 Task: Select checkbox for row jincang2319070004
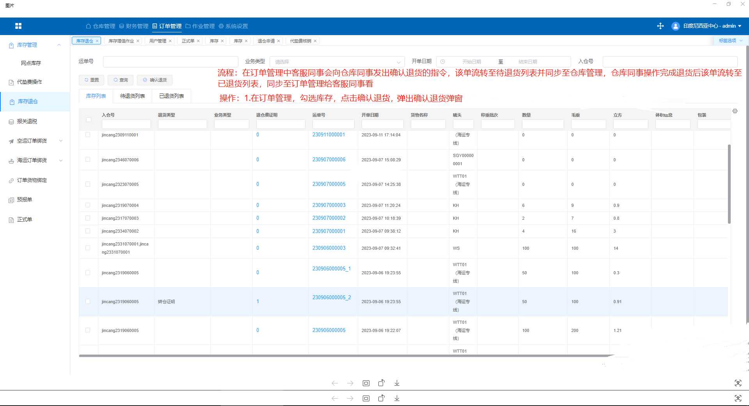pyautogui.click(x=88, y=205)
